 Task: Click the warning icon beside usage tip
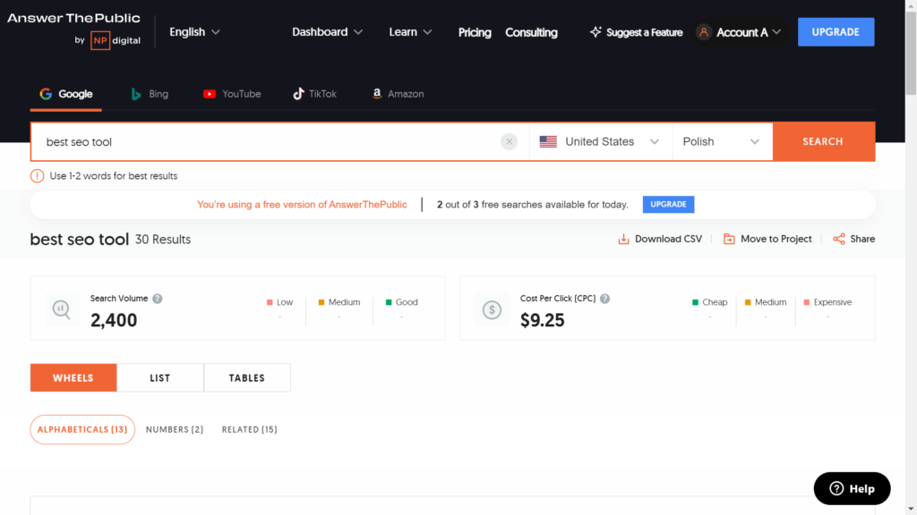[x=37, y=176]
